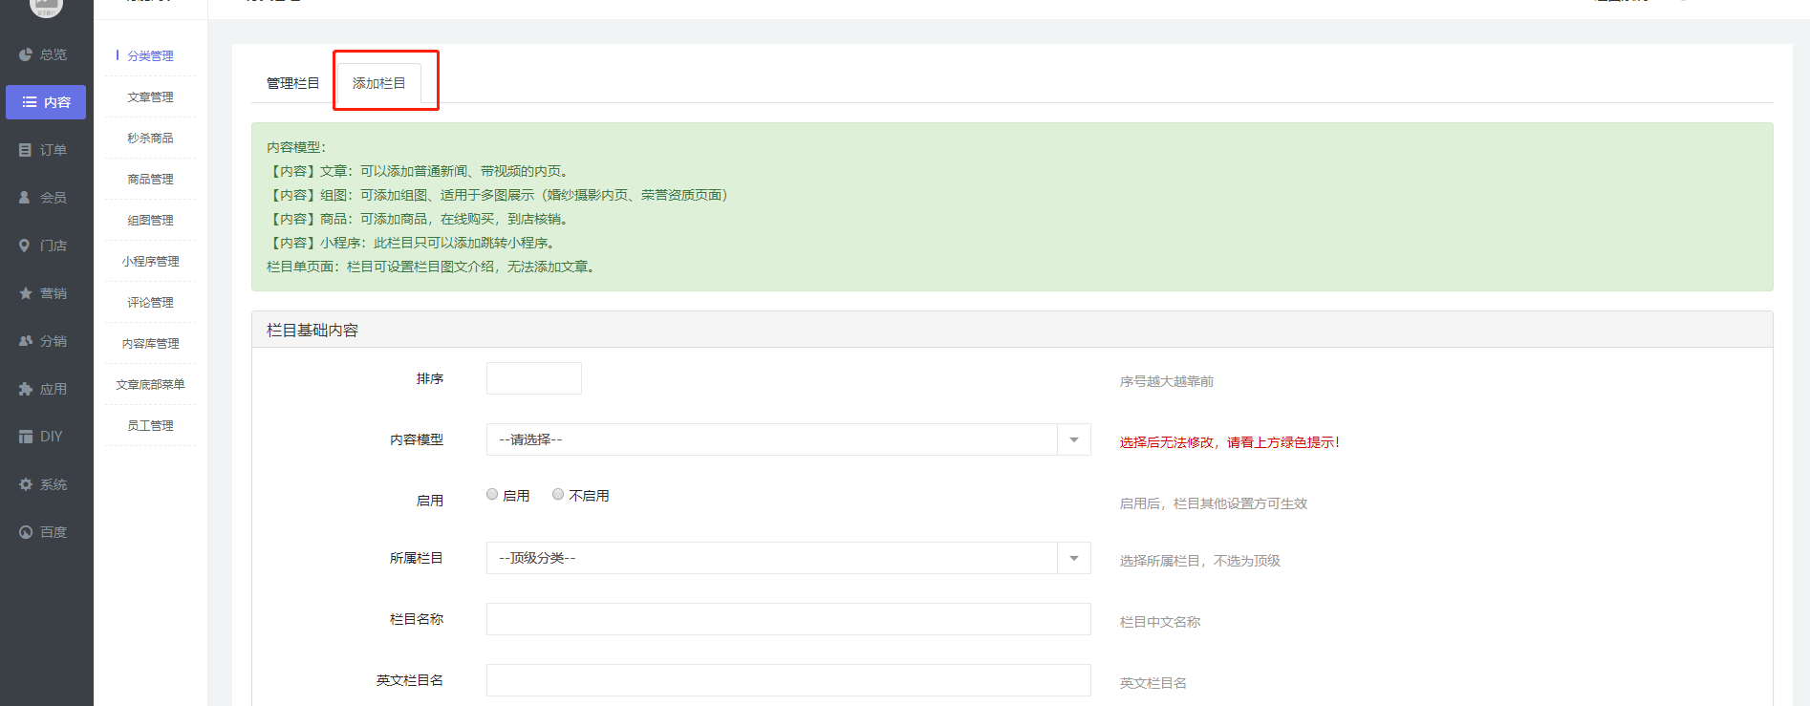Viewport: 1810px width, 706px height.
Task: Open 商品管理 submenu item
Action: [150, 180]
